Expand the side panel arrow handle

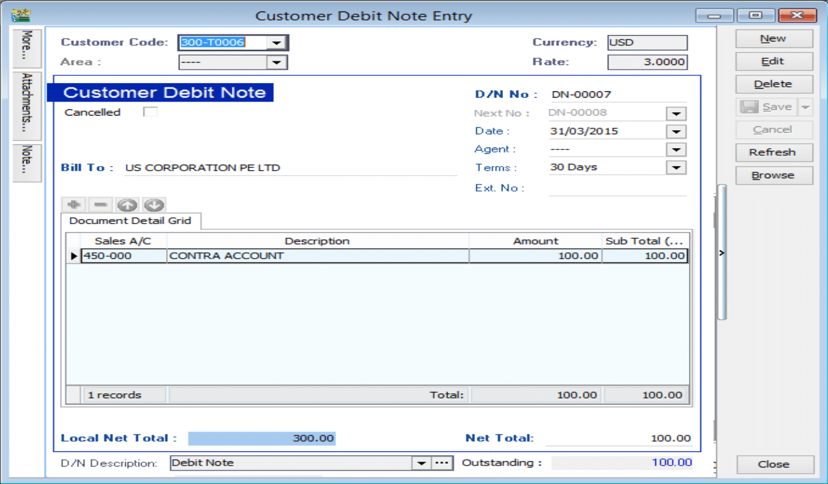tap(722, 253)
